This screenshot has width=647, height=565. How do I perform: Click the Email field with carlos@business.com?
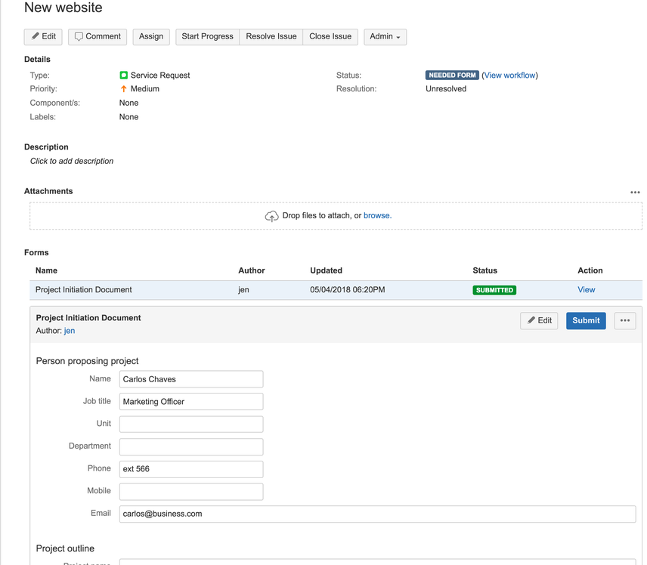(x=378, y=514)
